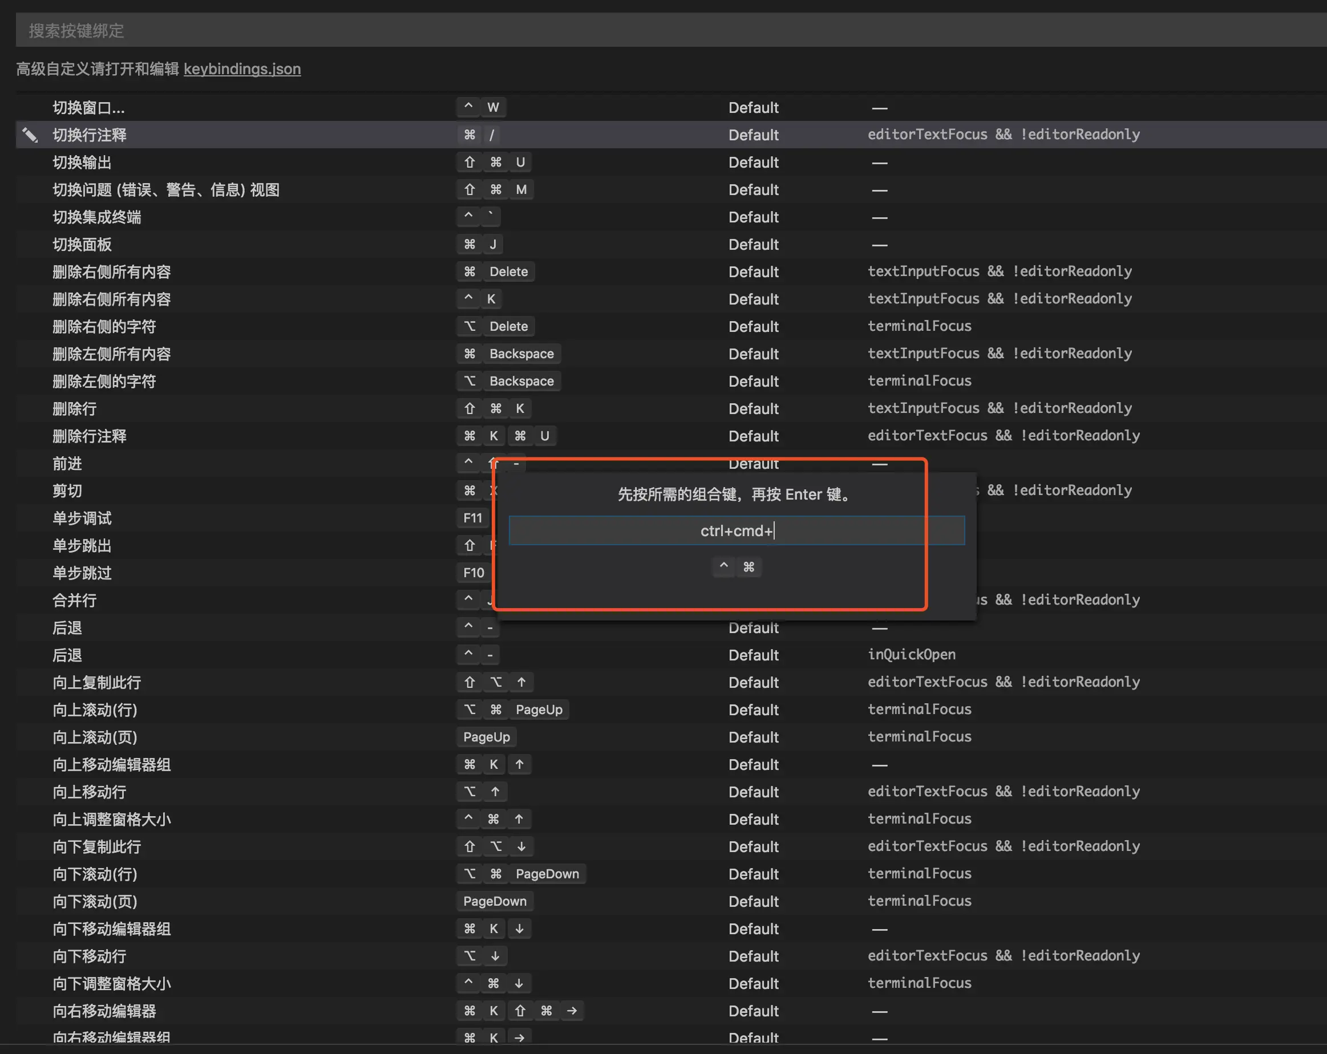
Task: Select the 切换窗口... keybinding row
Action: pos(88,108)
